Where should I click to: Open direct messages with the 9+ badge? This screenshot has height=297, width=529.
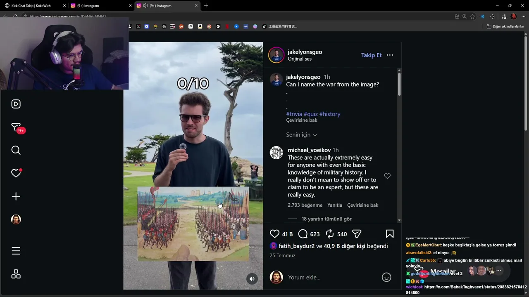pos(17,127)
